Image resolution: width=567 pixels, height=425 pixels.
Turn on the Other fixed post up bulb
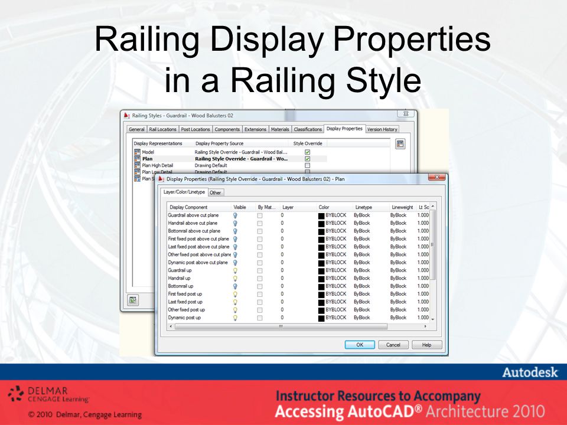pyautogui.click(x=235, y=310)
